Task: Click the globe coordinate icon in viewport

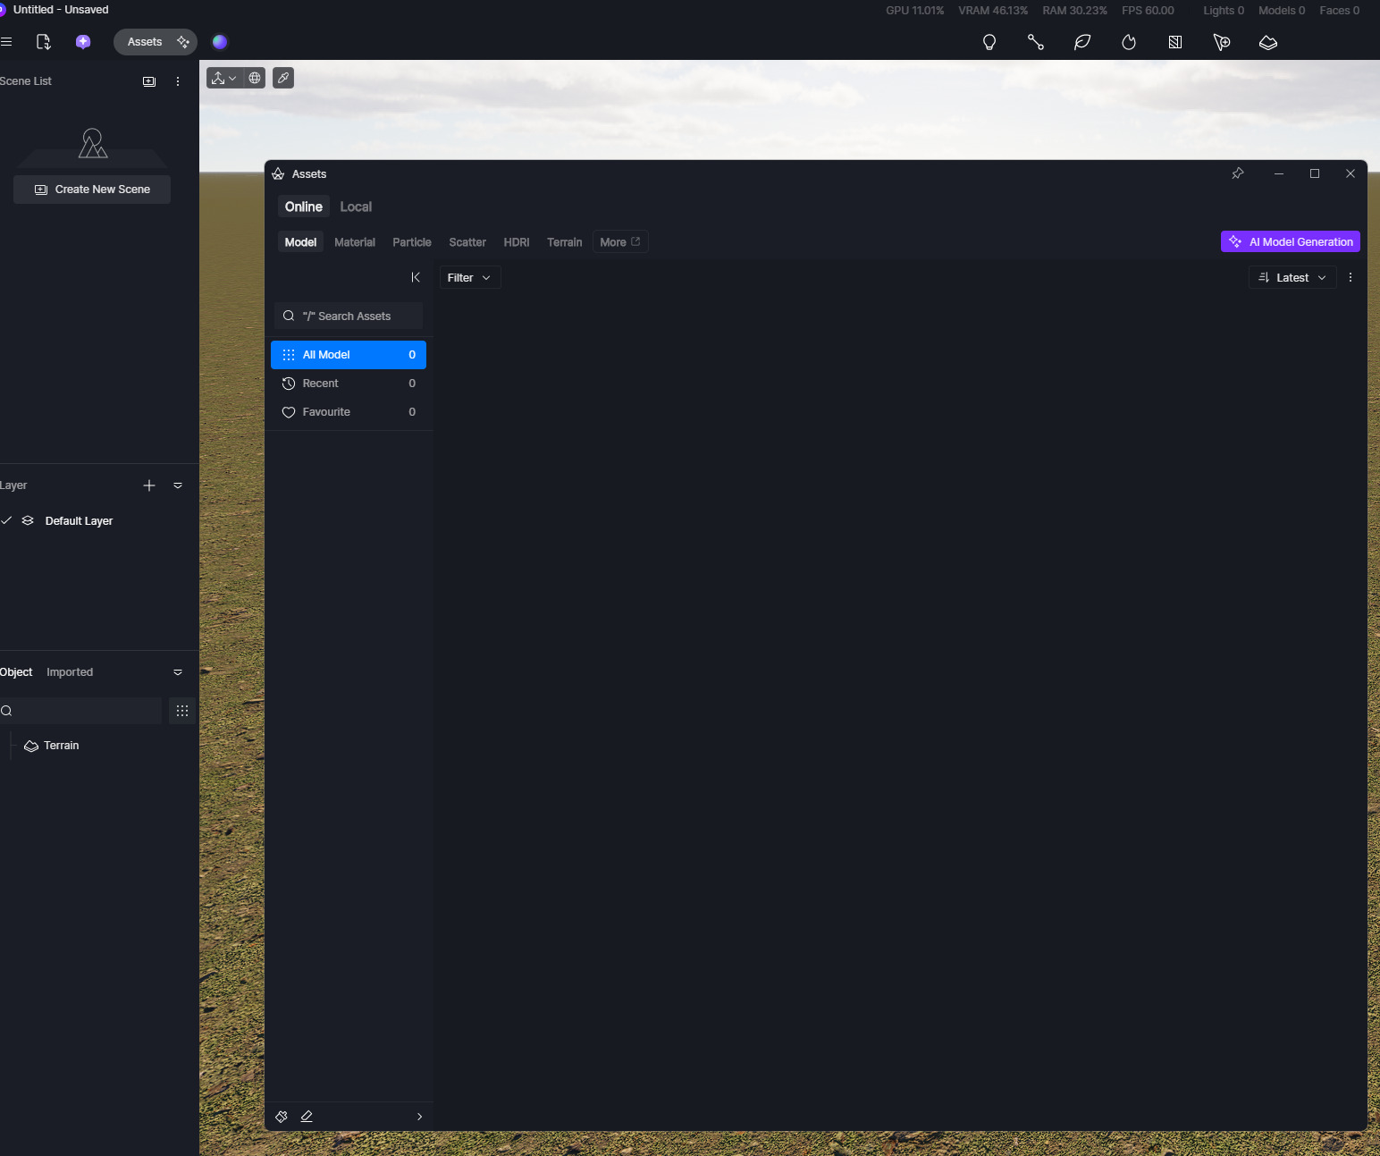Action: (255, 78)
